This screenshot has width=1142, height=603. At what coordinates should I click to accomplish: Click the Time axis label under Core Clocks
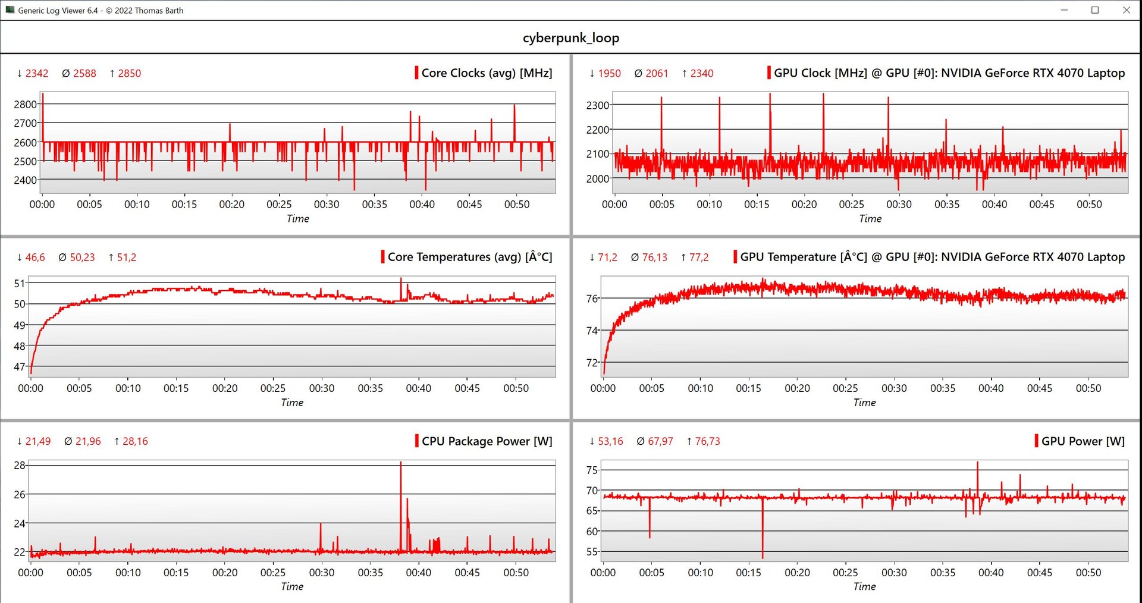(x=297, y=219)
